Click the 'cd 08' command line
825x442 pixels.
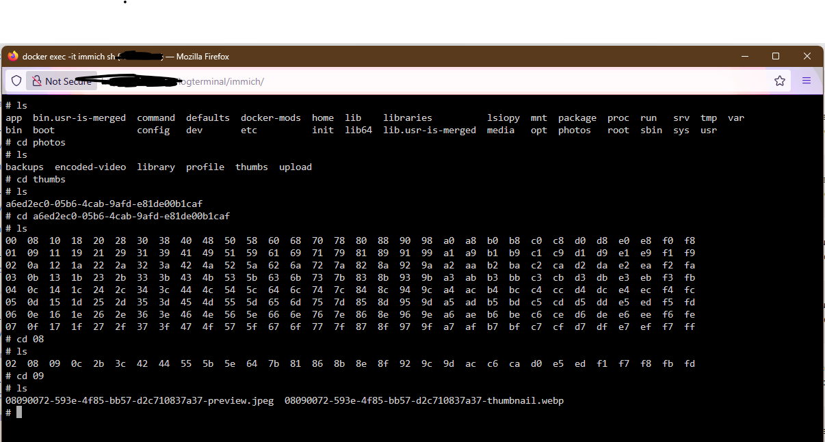(25, 340)
